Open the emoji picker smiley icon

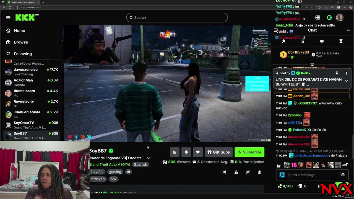[x=343, y=175]
